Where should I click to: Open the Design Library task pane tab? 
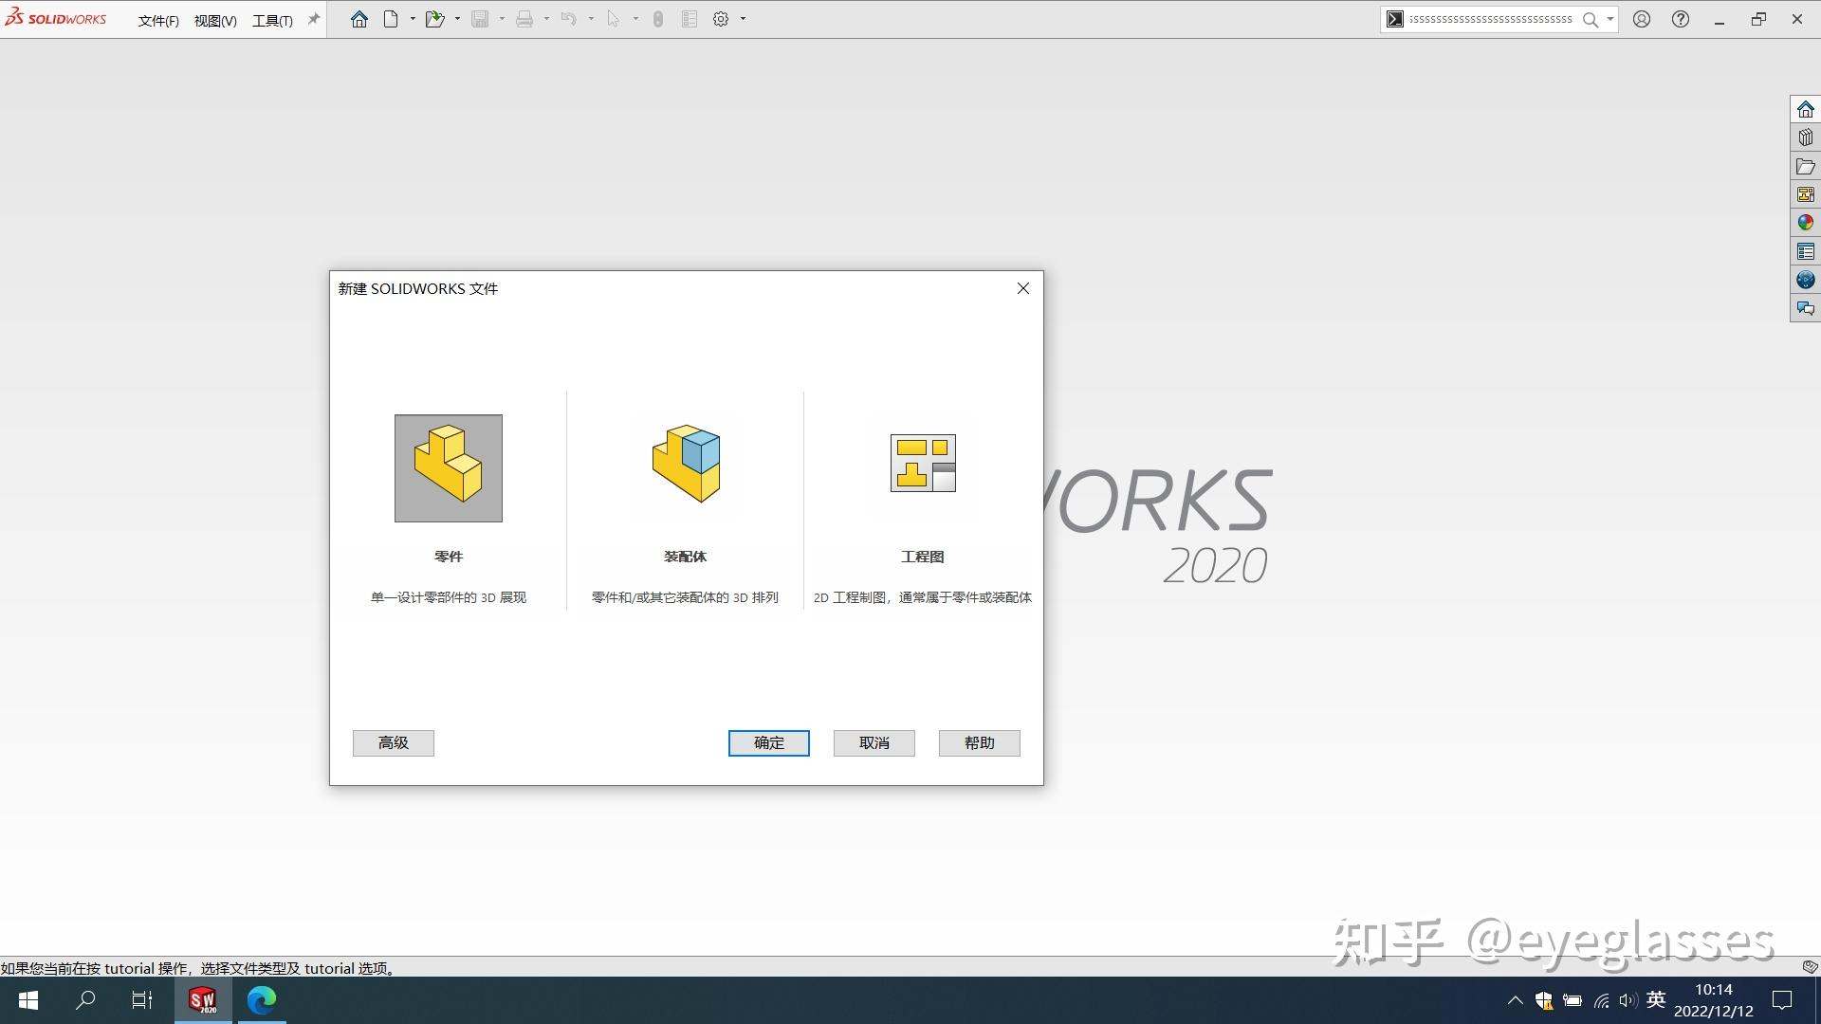coord(1805,137)
